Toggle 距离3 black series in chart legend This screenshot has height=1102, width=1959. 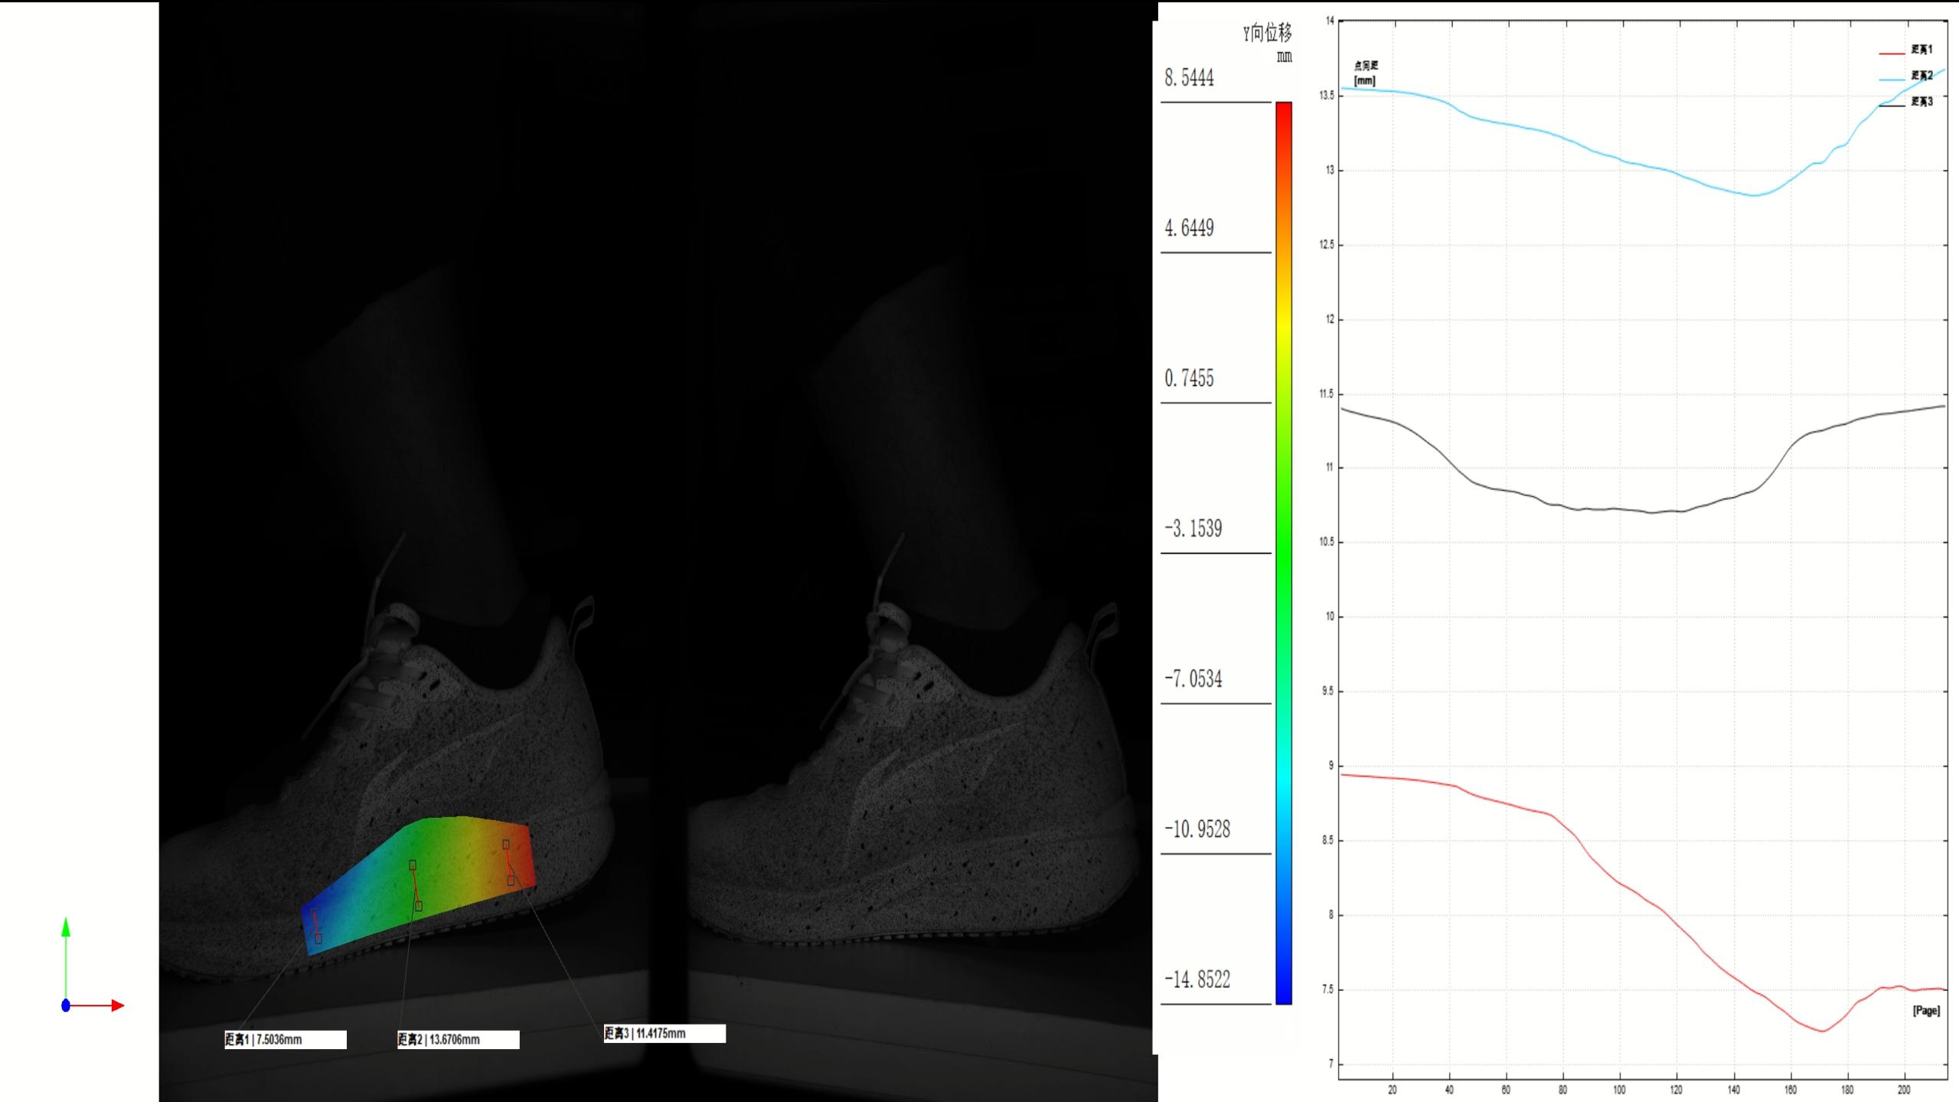tap(1920, 102)
